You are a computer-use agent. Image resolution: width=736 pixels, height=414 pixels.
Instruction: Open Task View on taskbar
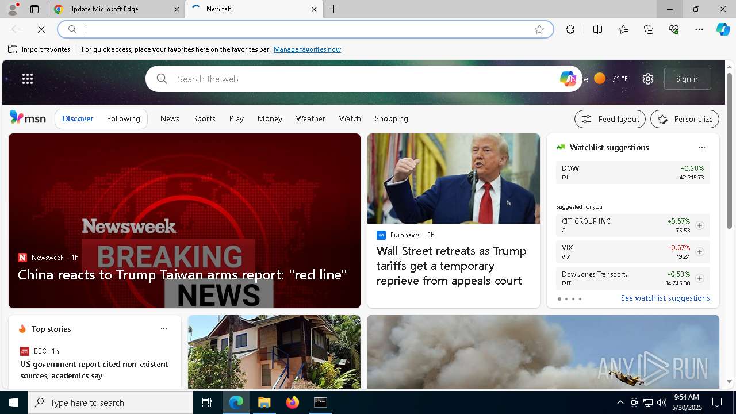coord(207,402)
